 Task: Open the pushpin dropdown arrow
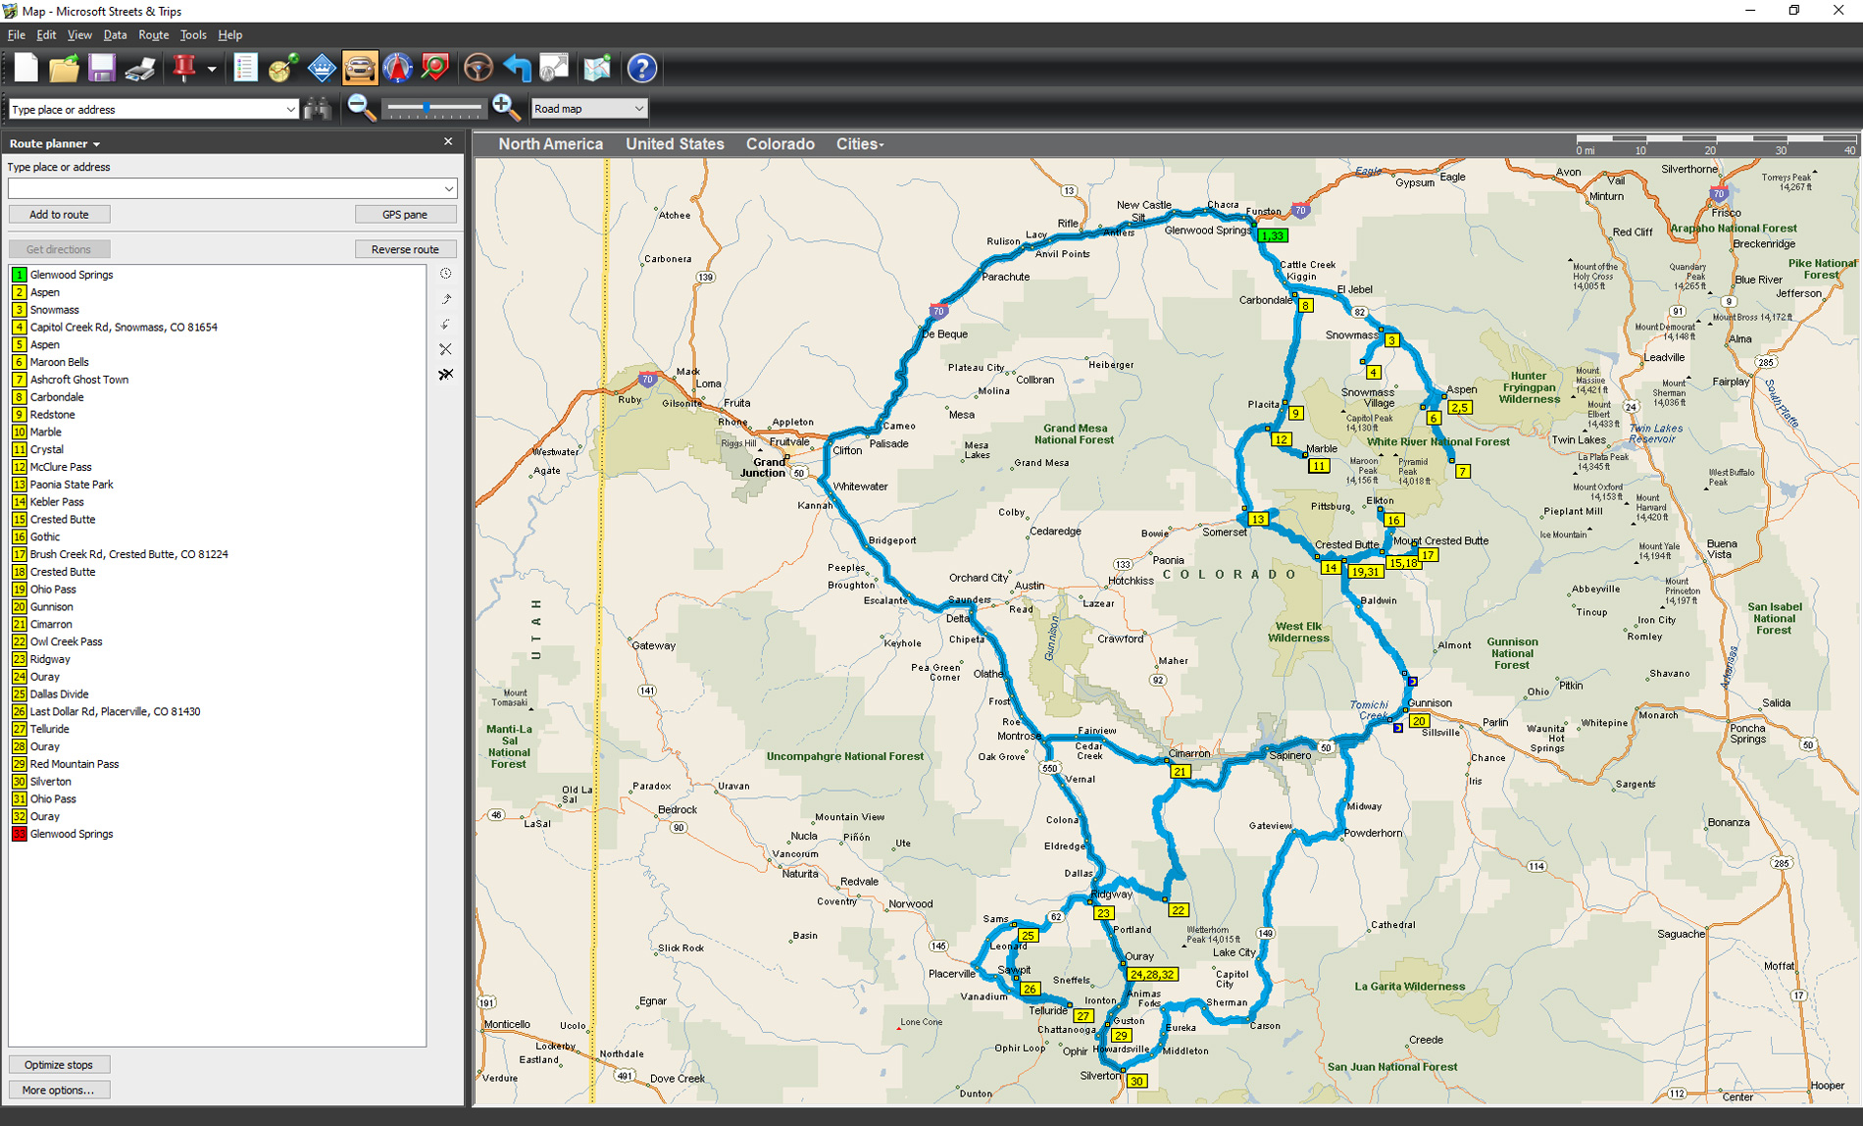[x=212, y=70]
